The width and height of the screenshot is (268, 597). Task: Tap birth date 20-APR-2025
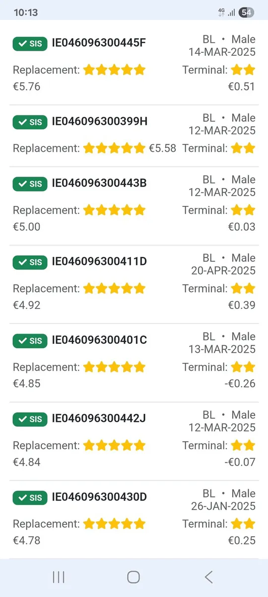tap(223, 271)
